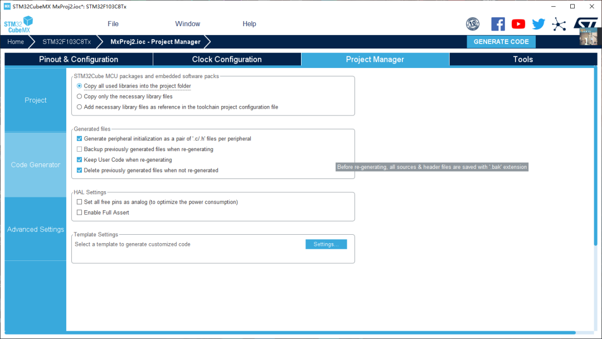602x339 pixels.
Task: Select Copy all used libraries option
Action: coord(79,86)
